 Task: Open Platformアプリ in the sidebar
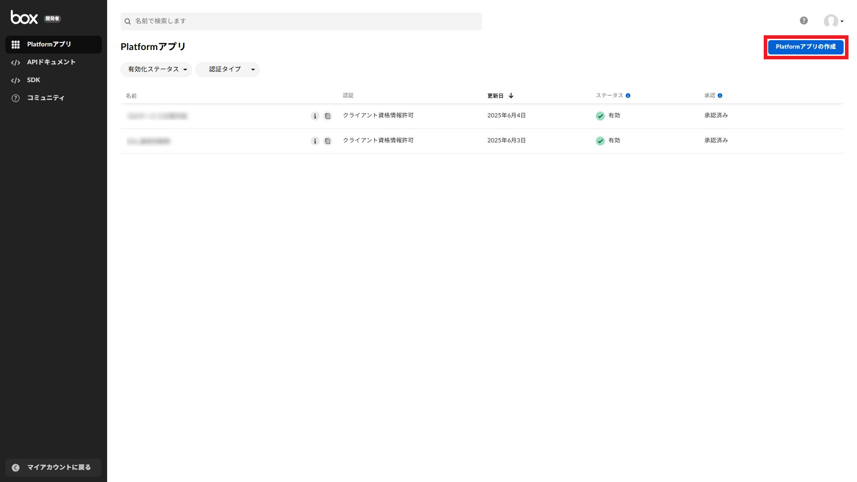pos(49,44)
